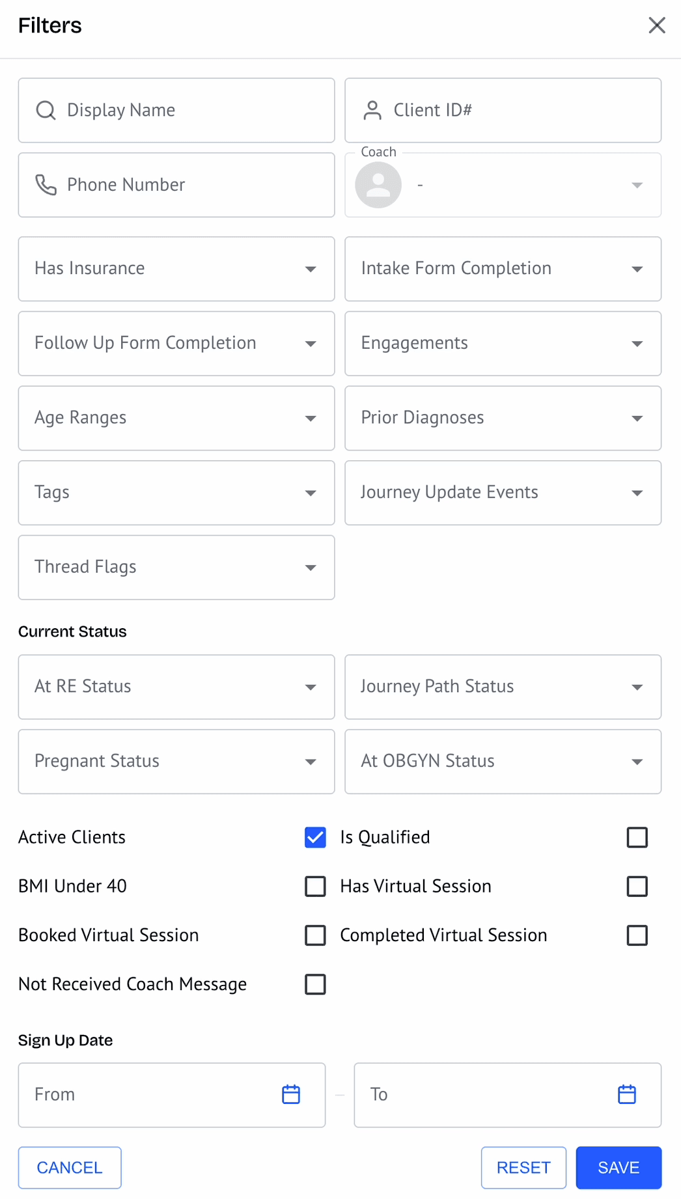The image size is (681, 1199).
Task: Enable the BMI Under 40 filter
Action: click(x=315, y=886)
